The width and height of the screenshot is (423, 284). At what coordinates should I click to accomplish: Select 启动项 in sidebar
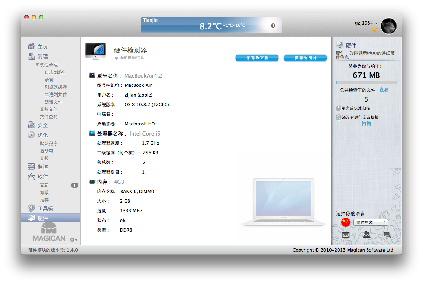point(47,151)
